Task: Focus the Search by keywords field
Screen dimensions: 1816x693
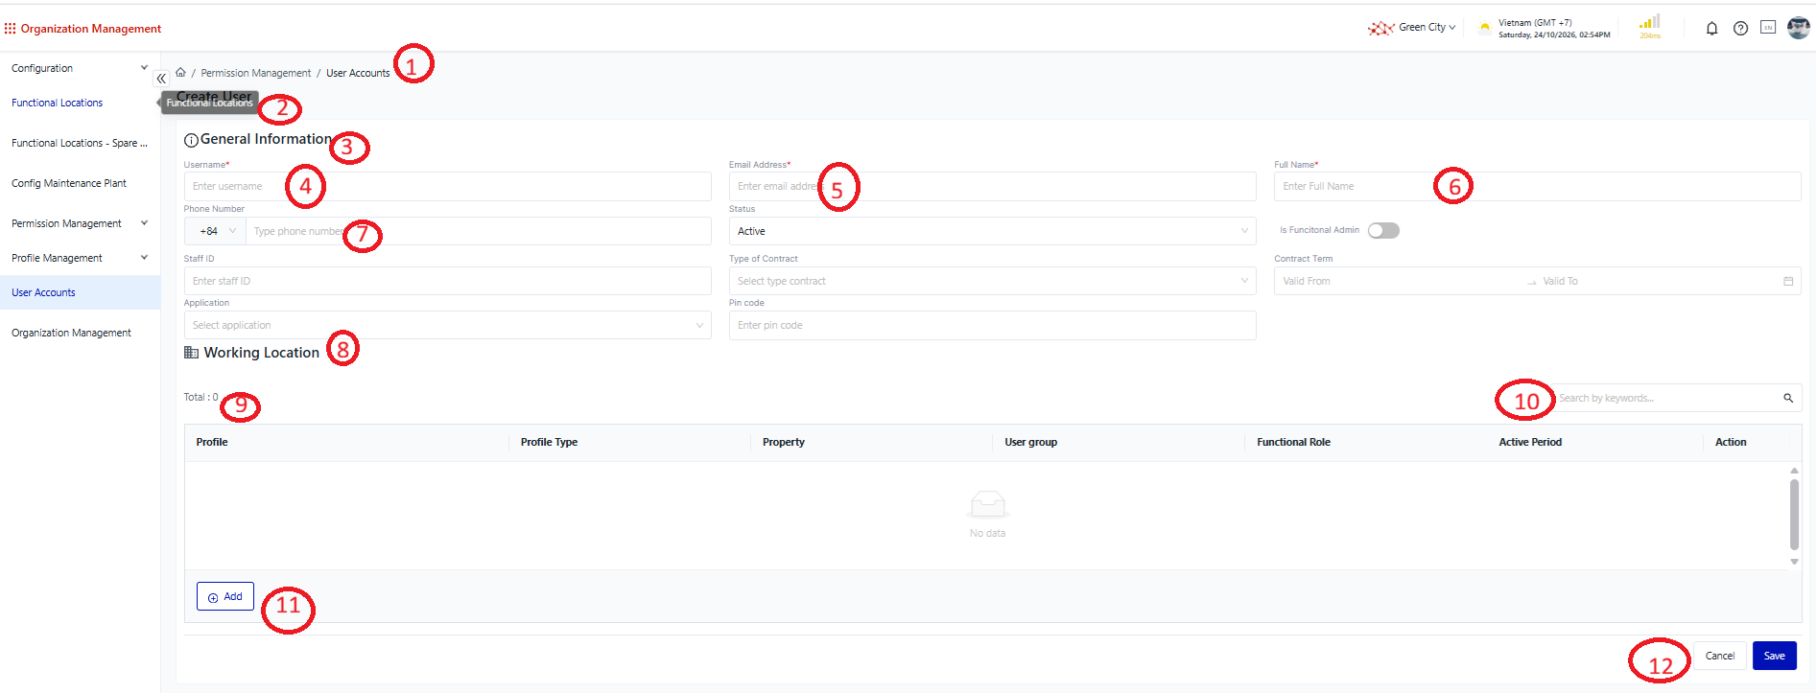Action: 1667,398
